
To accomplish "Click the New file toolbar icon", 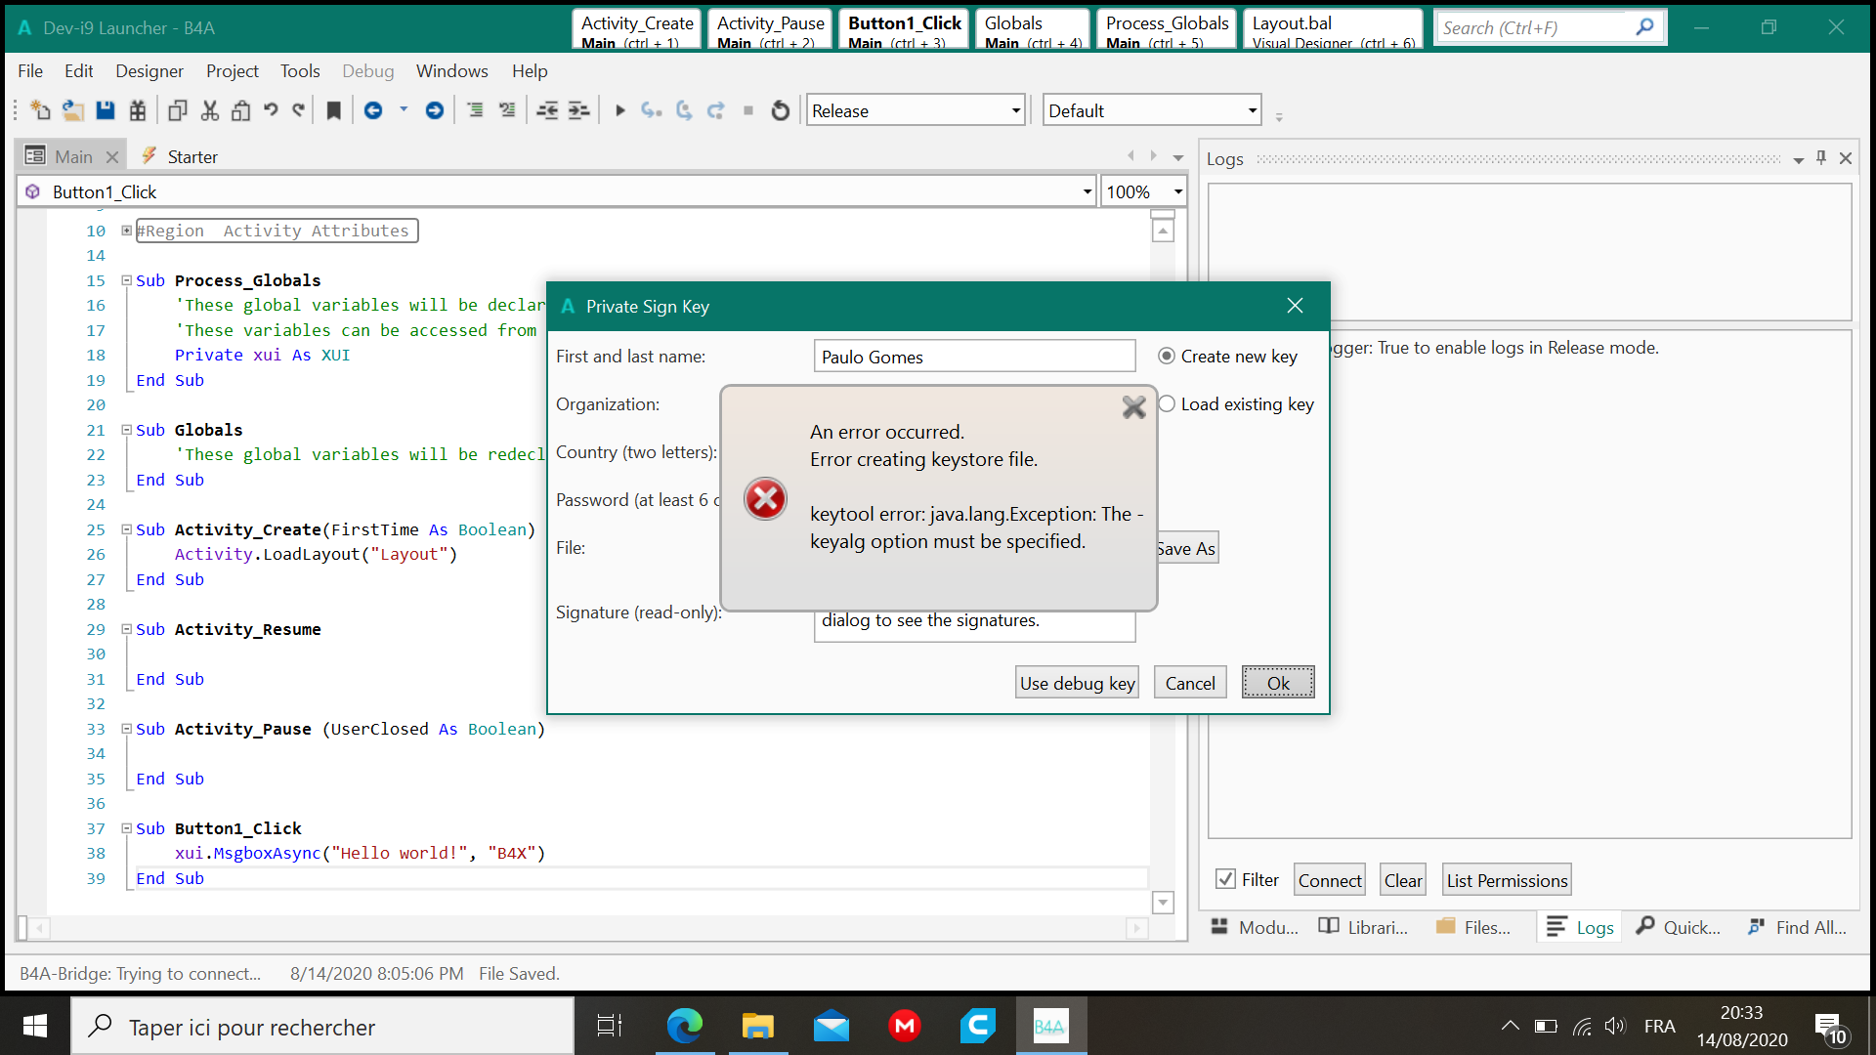I will [40, 110].
